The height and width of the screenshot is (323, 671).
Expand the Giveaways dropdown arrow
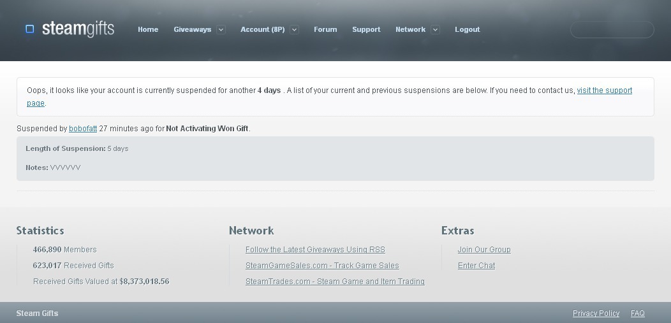[x=221, y=29]
